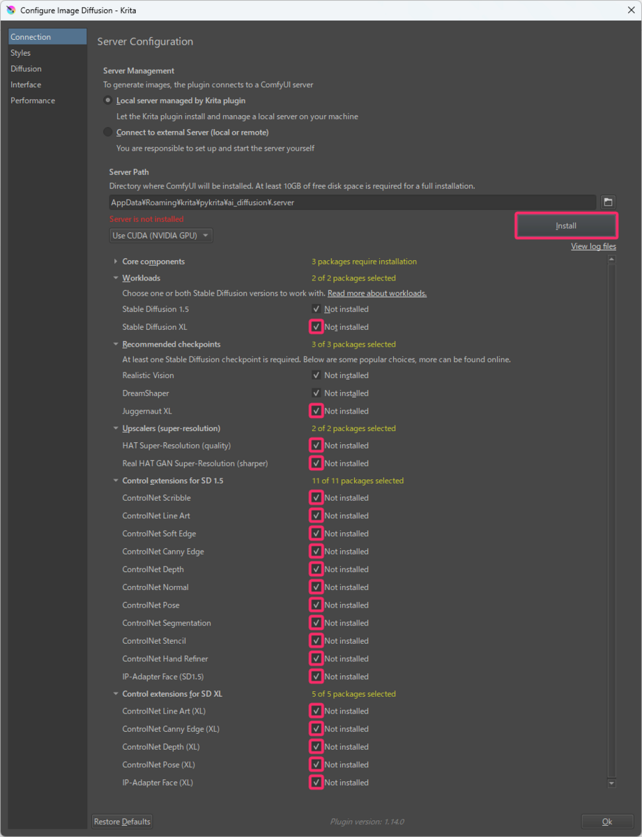This screenshot has width=642, height=837.
Task: Click scrollbar up arrow in package list
Action: 611,259
